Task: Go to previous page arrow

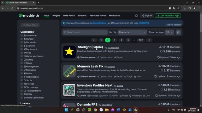Action: (x=94, y=40)
